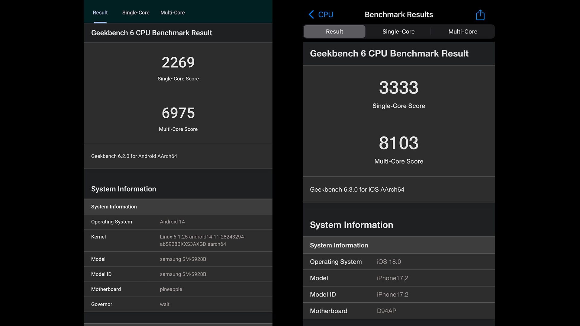Select the Linux kernel version row

pos(178,241)
